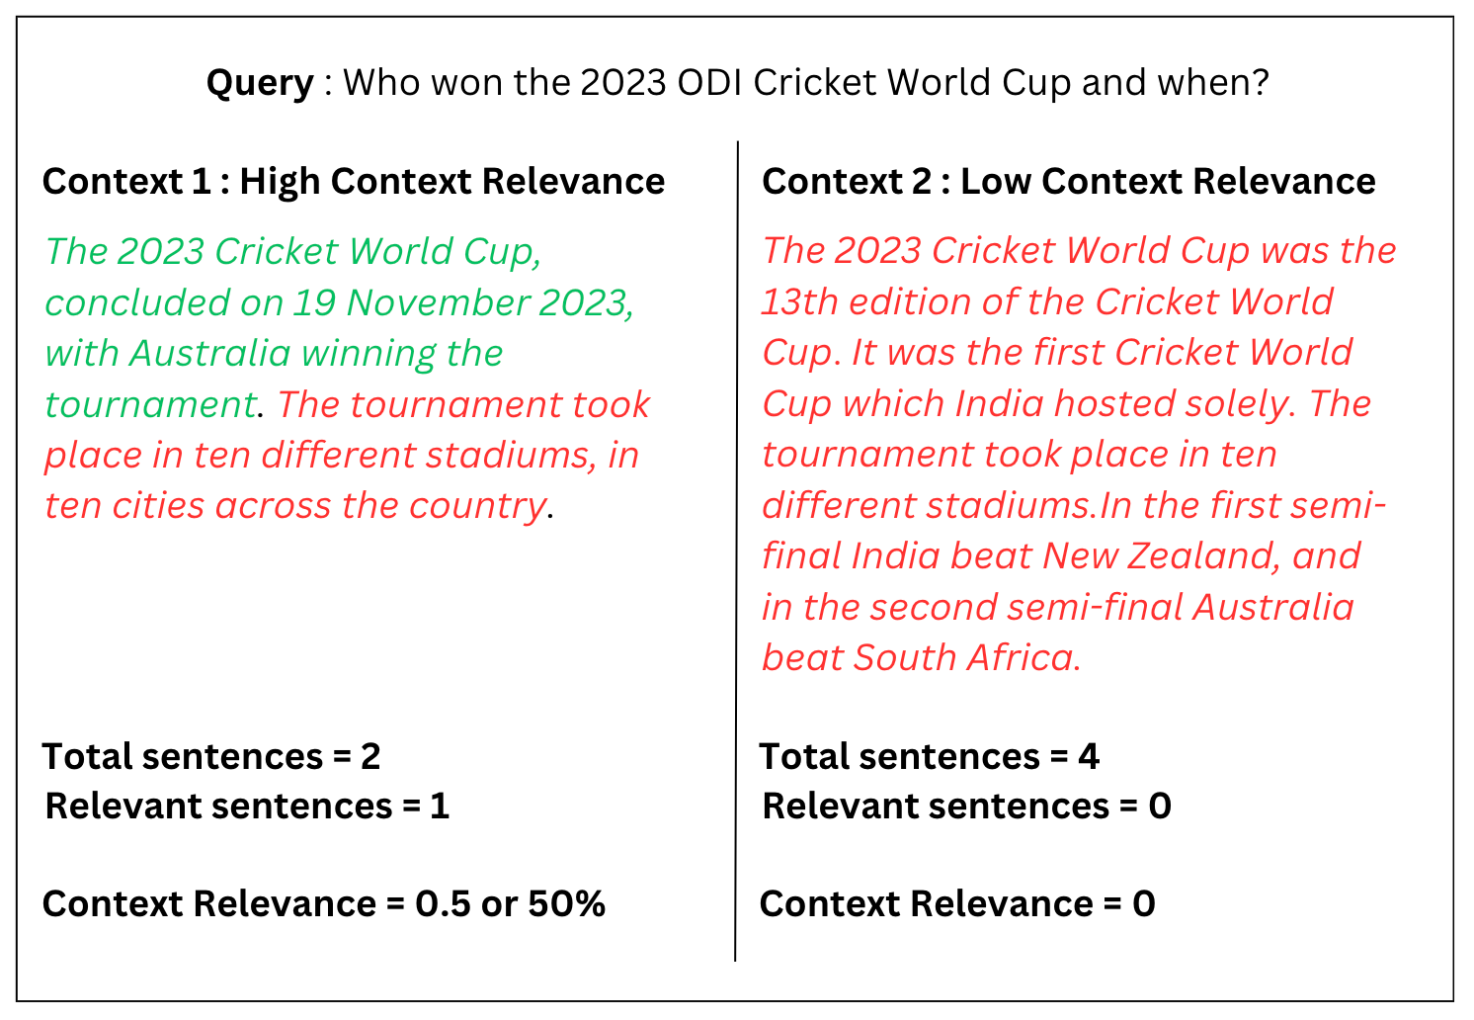Select the "Context 2 : Low Context Relevance" heading

(1068, 182)
